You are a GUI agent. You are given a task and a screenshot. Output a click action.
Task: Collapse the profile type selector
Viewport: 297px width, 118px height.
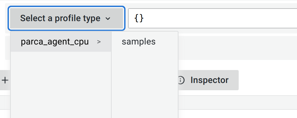click(x=67, y=18)
